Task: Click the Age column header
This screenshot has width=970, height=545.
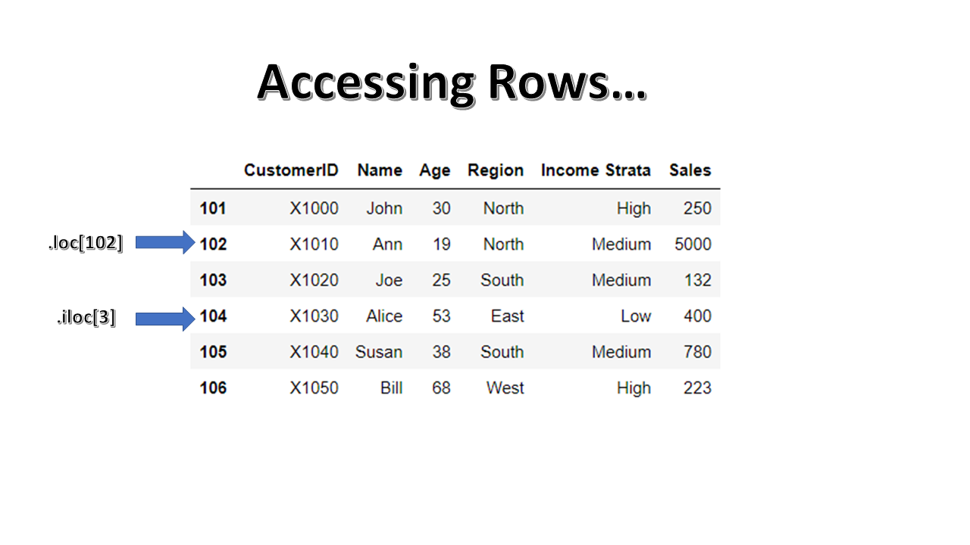Action: [x=435, y=170]
